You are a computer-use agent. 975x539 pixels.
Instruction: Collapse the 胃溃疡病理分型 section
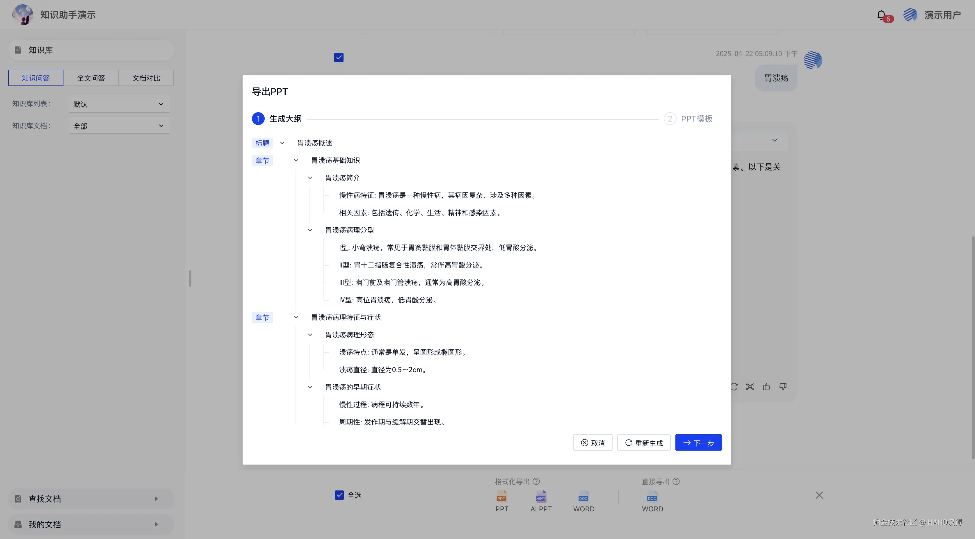(310, 230)
